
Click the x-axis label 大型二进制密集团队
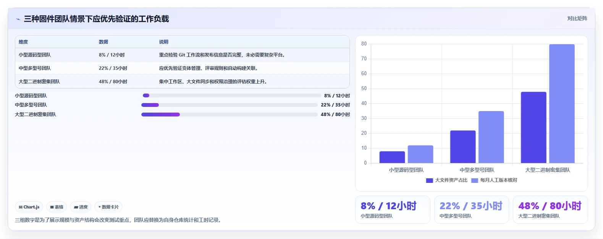coord(548,170)
